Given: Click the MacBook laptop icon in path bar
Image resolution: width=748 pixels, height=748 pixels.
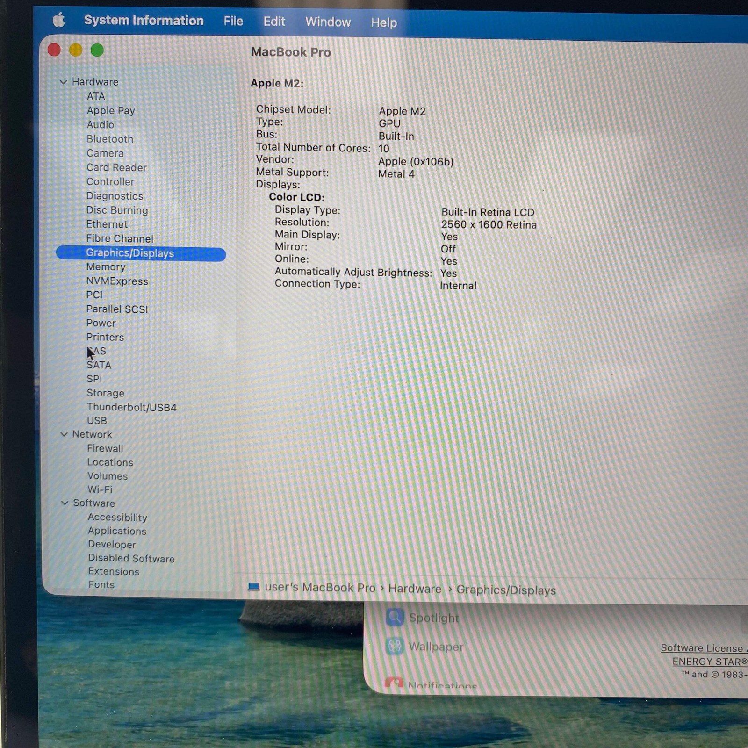Looking at the screenshot, I should click(253, 587).
